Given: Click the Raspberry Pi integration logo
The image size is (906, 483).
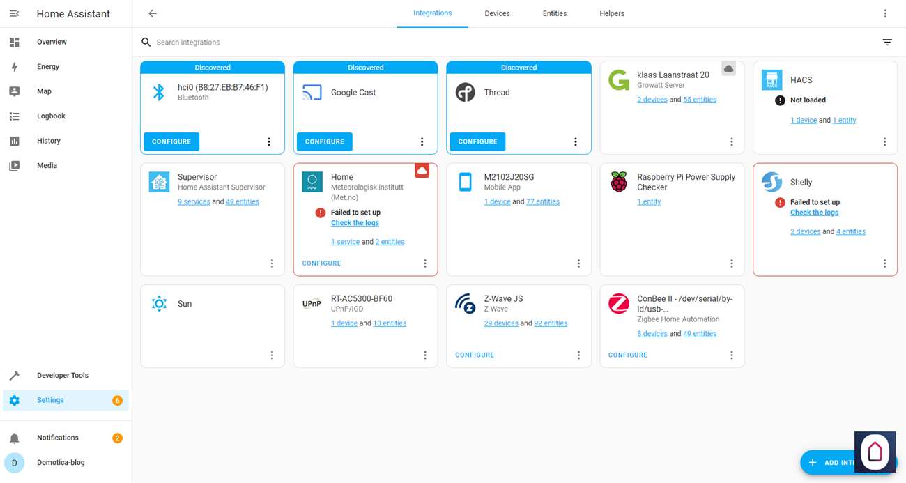Looking at the screenshot, I should [618, 182].
